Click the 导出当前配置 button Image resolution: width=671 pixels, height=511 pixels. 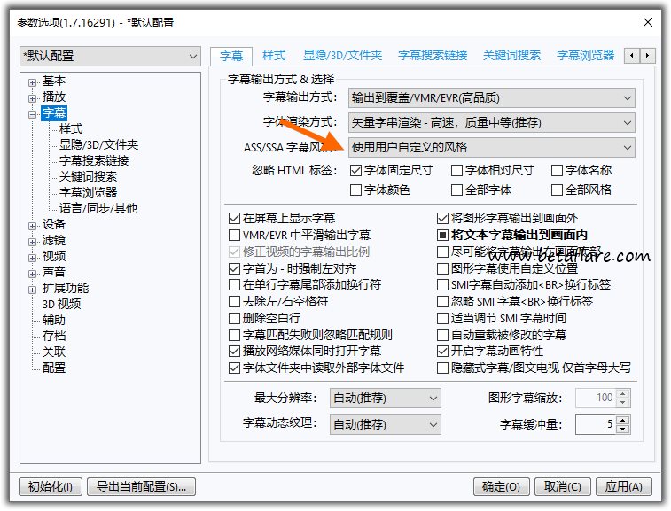click(x=142, y=486)
